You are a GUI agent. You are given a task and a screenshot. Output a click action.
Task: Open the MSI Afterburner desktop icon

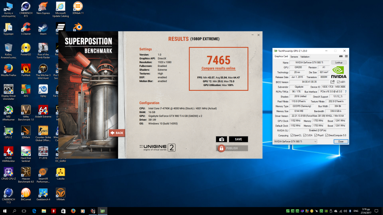coord(9,113)
